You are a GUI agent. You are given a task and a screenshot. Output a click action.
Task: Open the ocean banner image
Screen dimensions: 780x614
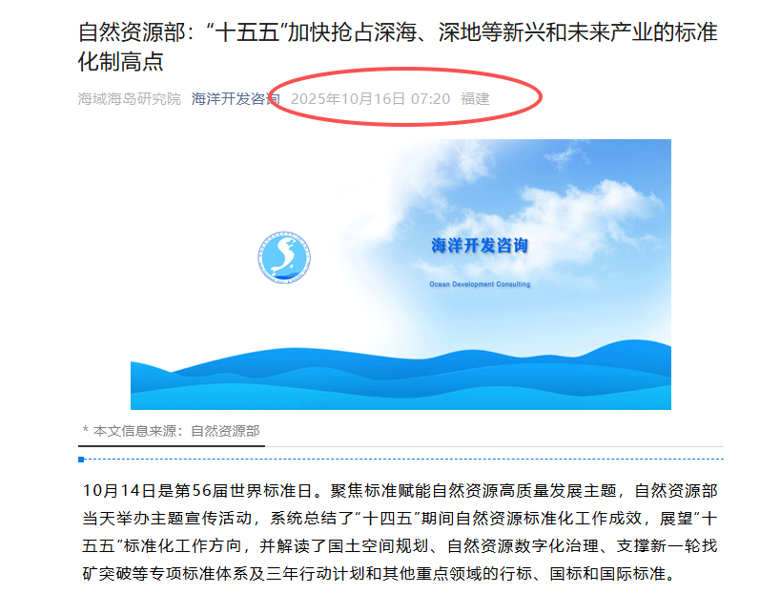pyautogui.click(x=400, y=275)
